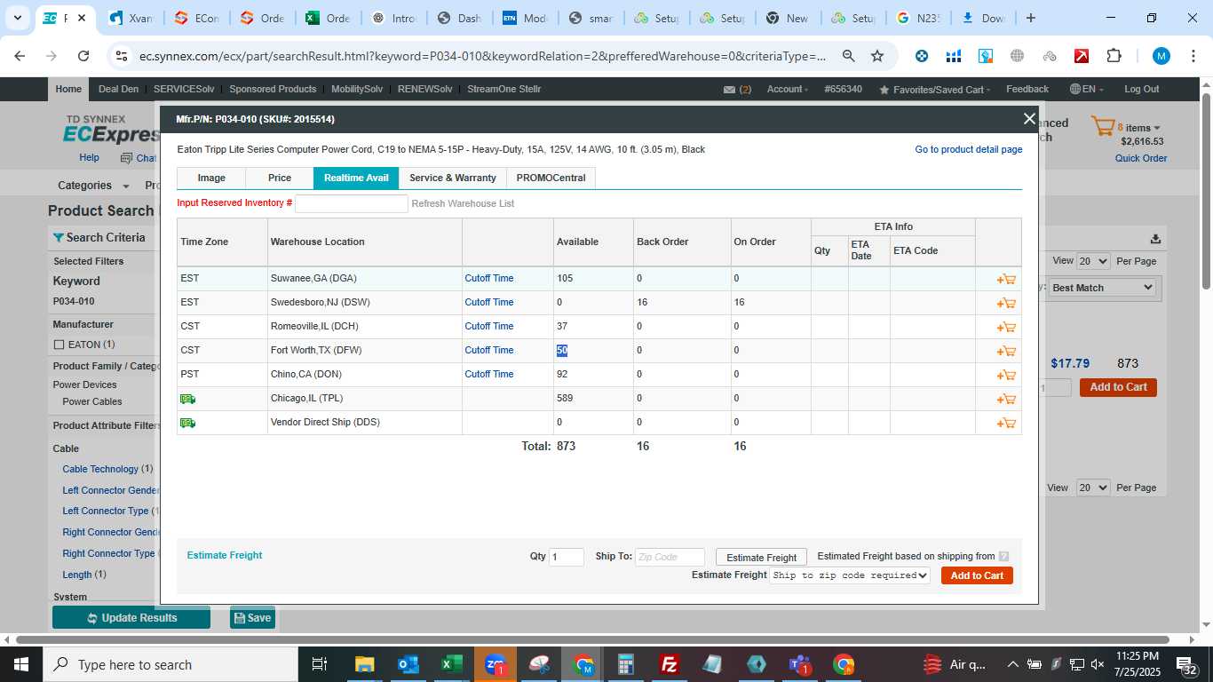
Task: Click the Length (1) filter
Action: [x=84, y=575]
